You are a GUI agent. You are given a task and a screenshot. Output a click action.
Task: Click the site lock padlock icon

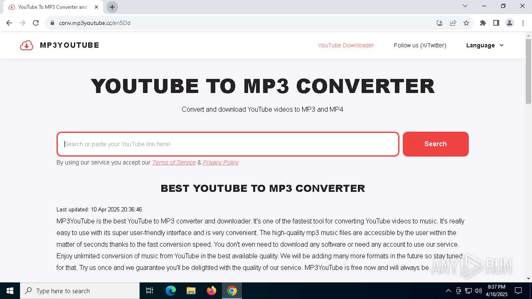[x=52, y=23]
